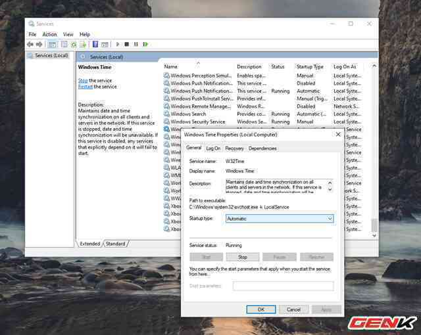Click the services list scroll down arrow

click(374, 236)
